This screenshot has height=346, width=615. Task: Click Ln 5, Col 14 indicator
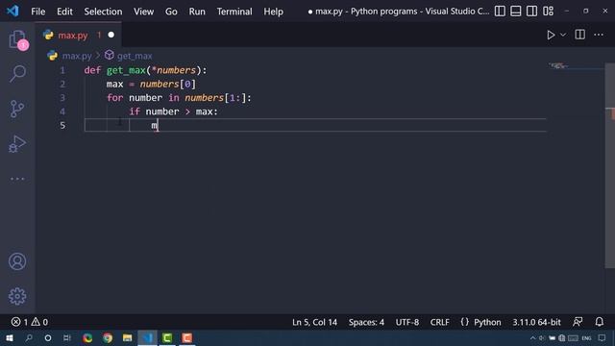(314, 322)
